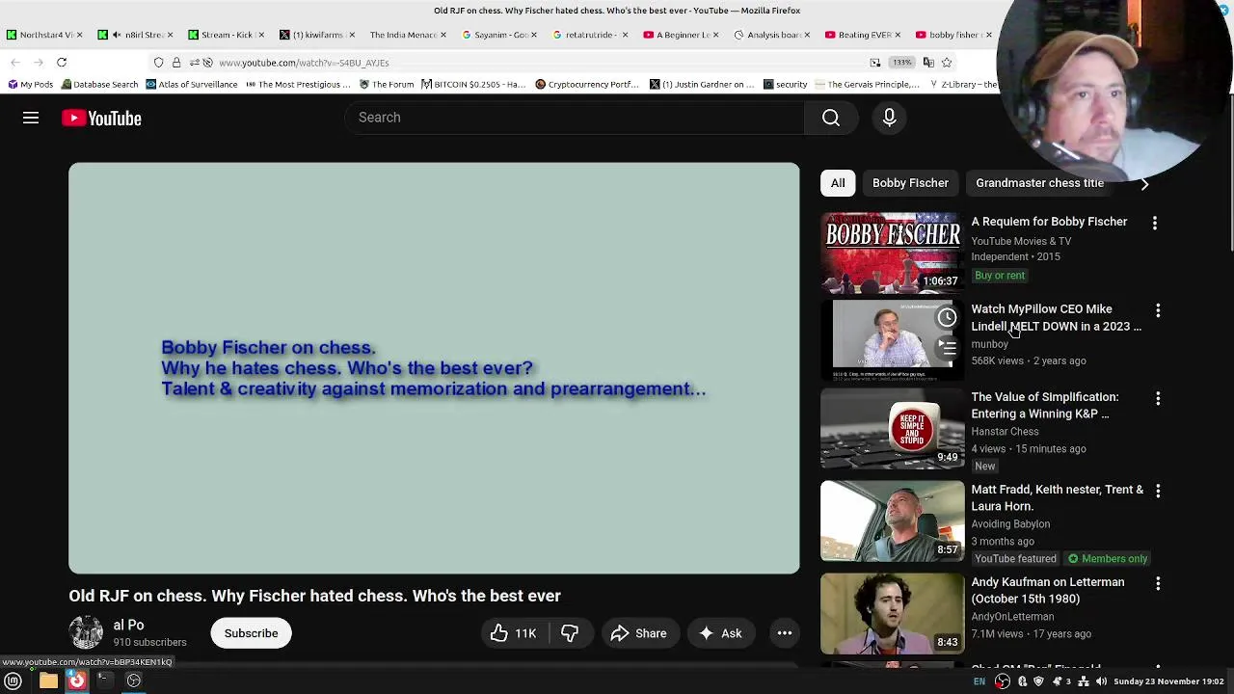This screenshot has width=1234, height=694.
Task: Go back in Firefox history
Action: [15, 63]
